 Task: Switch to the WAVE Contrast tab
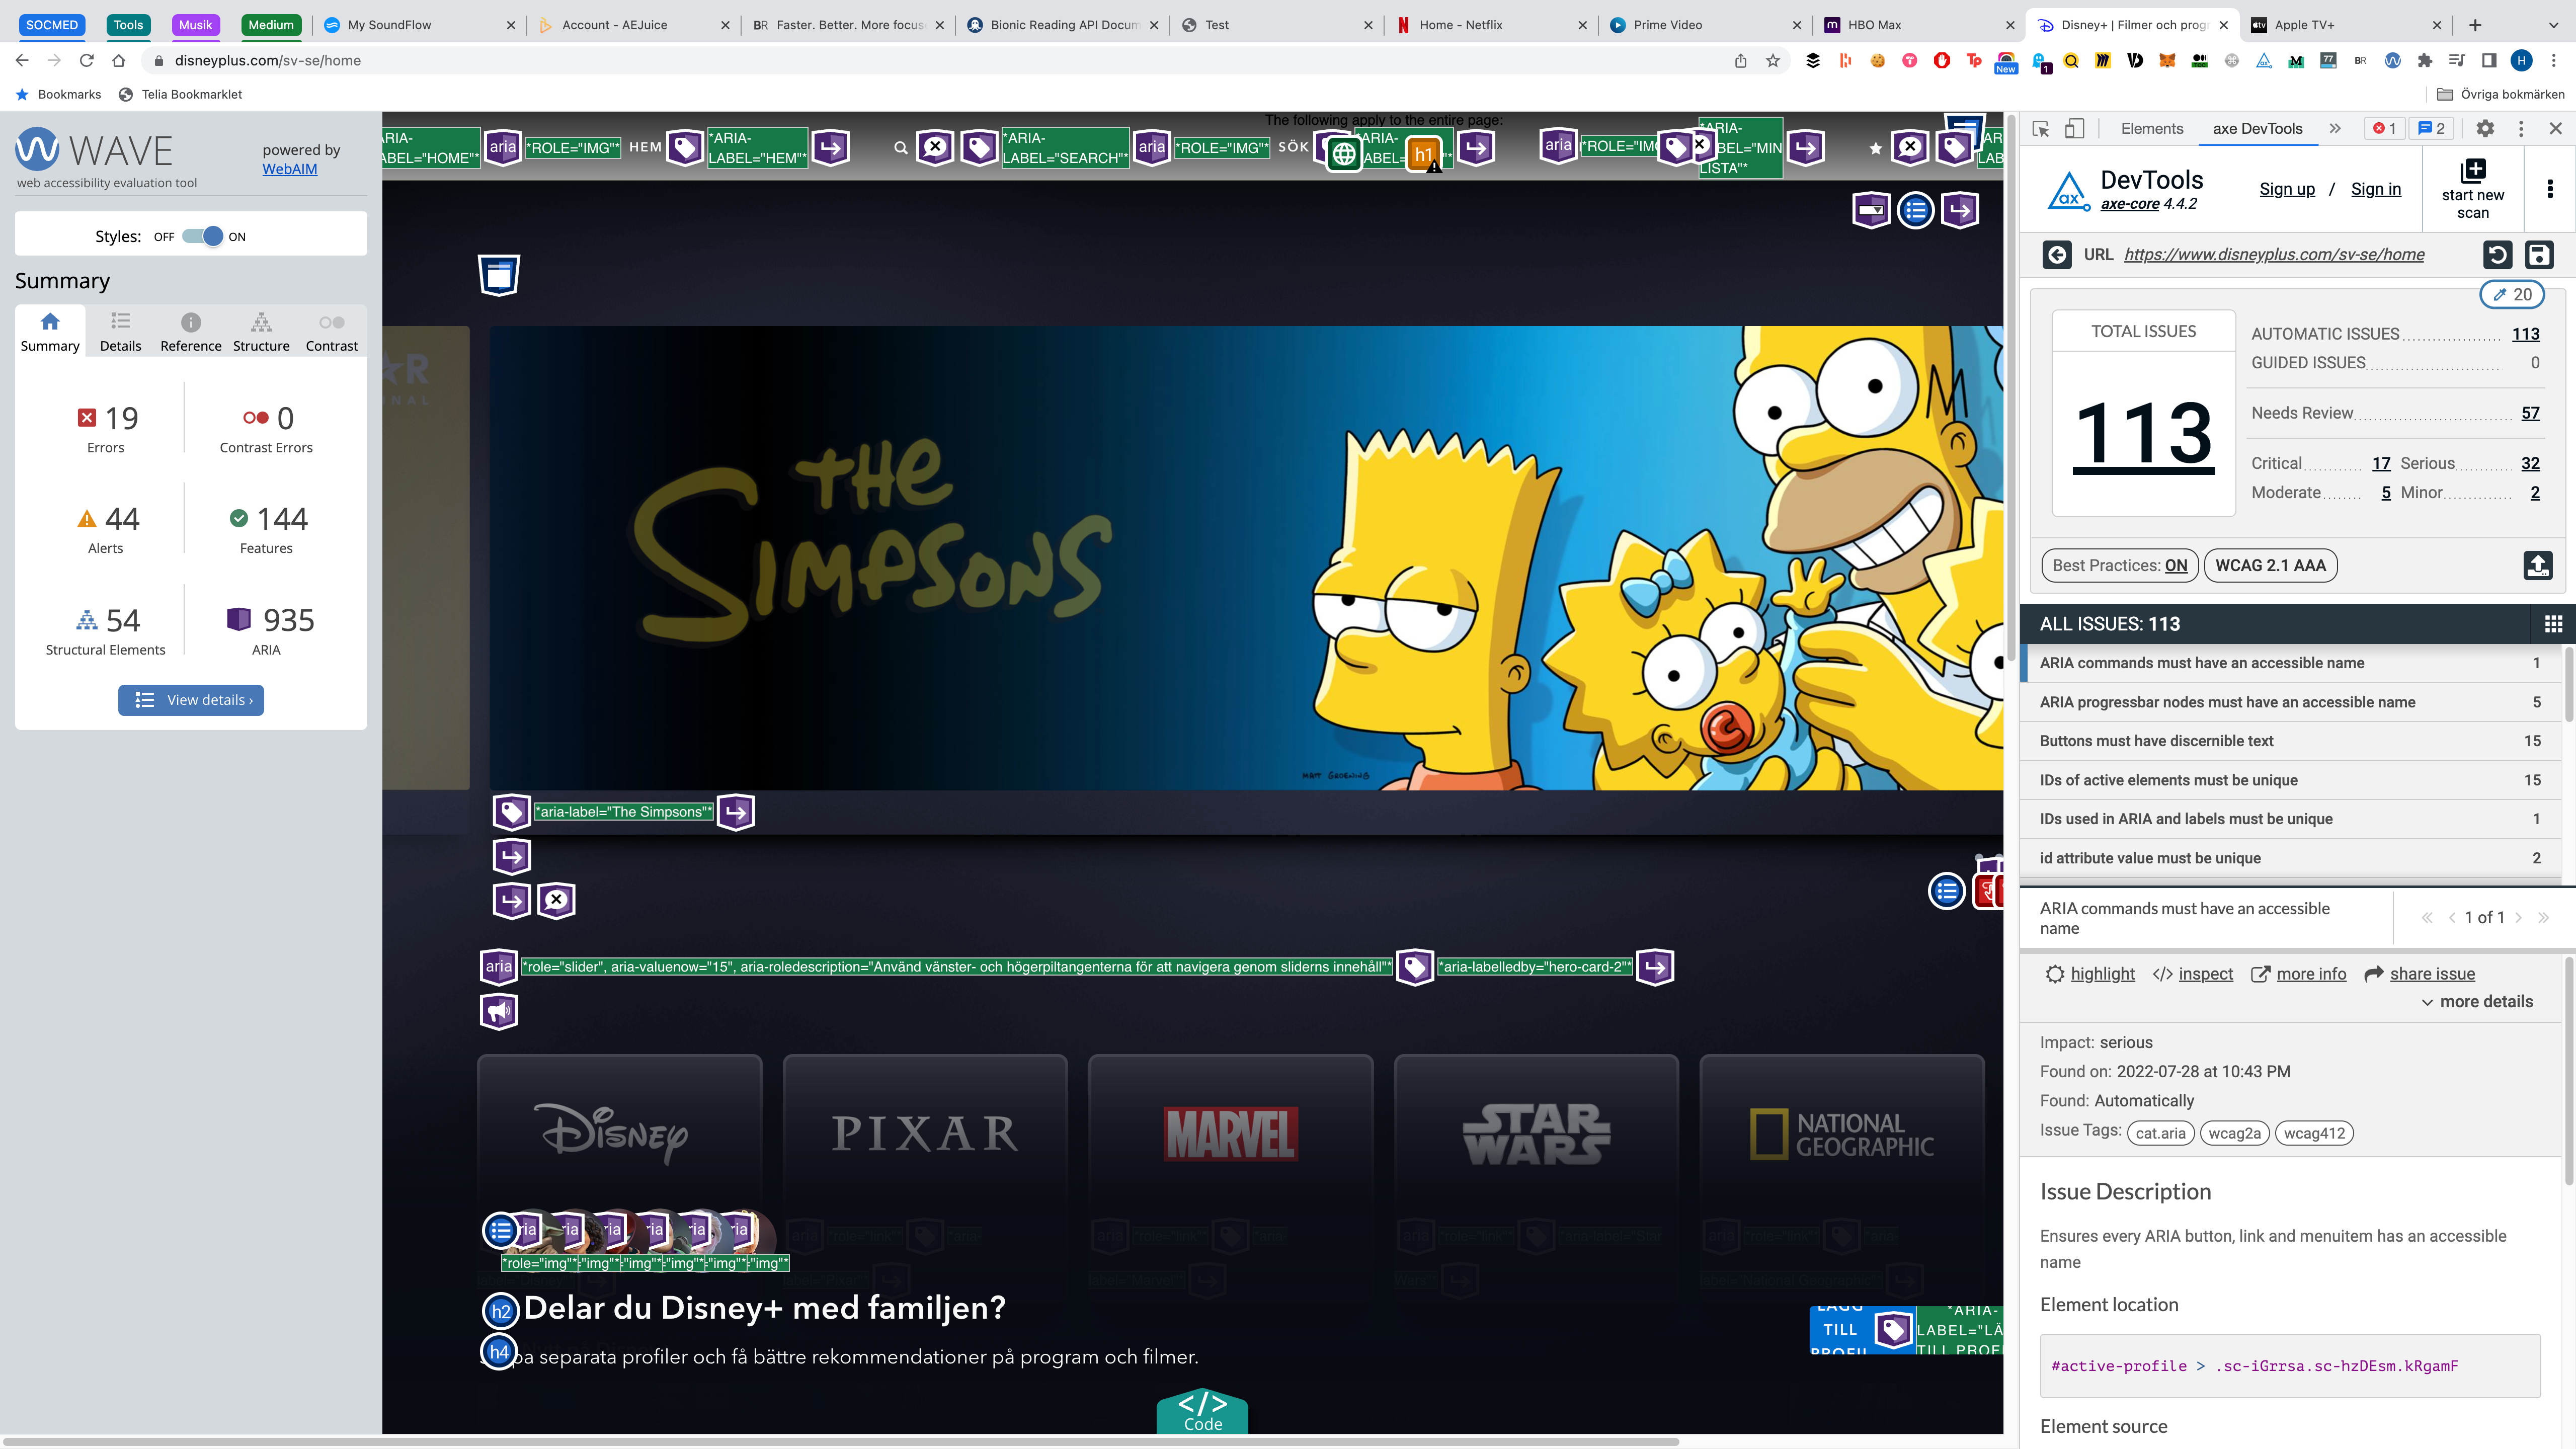(x=331, y=332)
